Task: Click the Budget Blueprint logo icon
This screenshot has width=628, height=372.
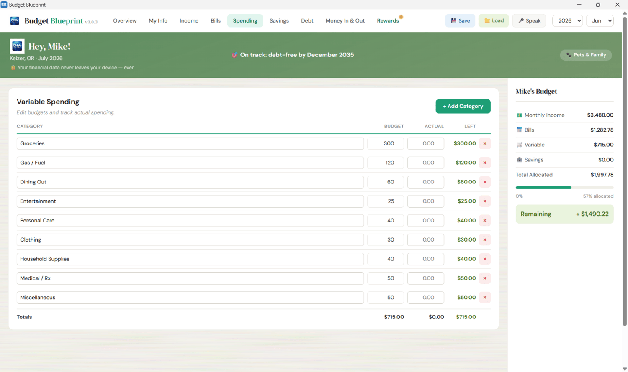Action: coord(15,20)
